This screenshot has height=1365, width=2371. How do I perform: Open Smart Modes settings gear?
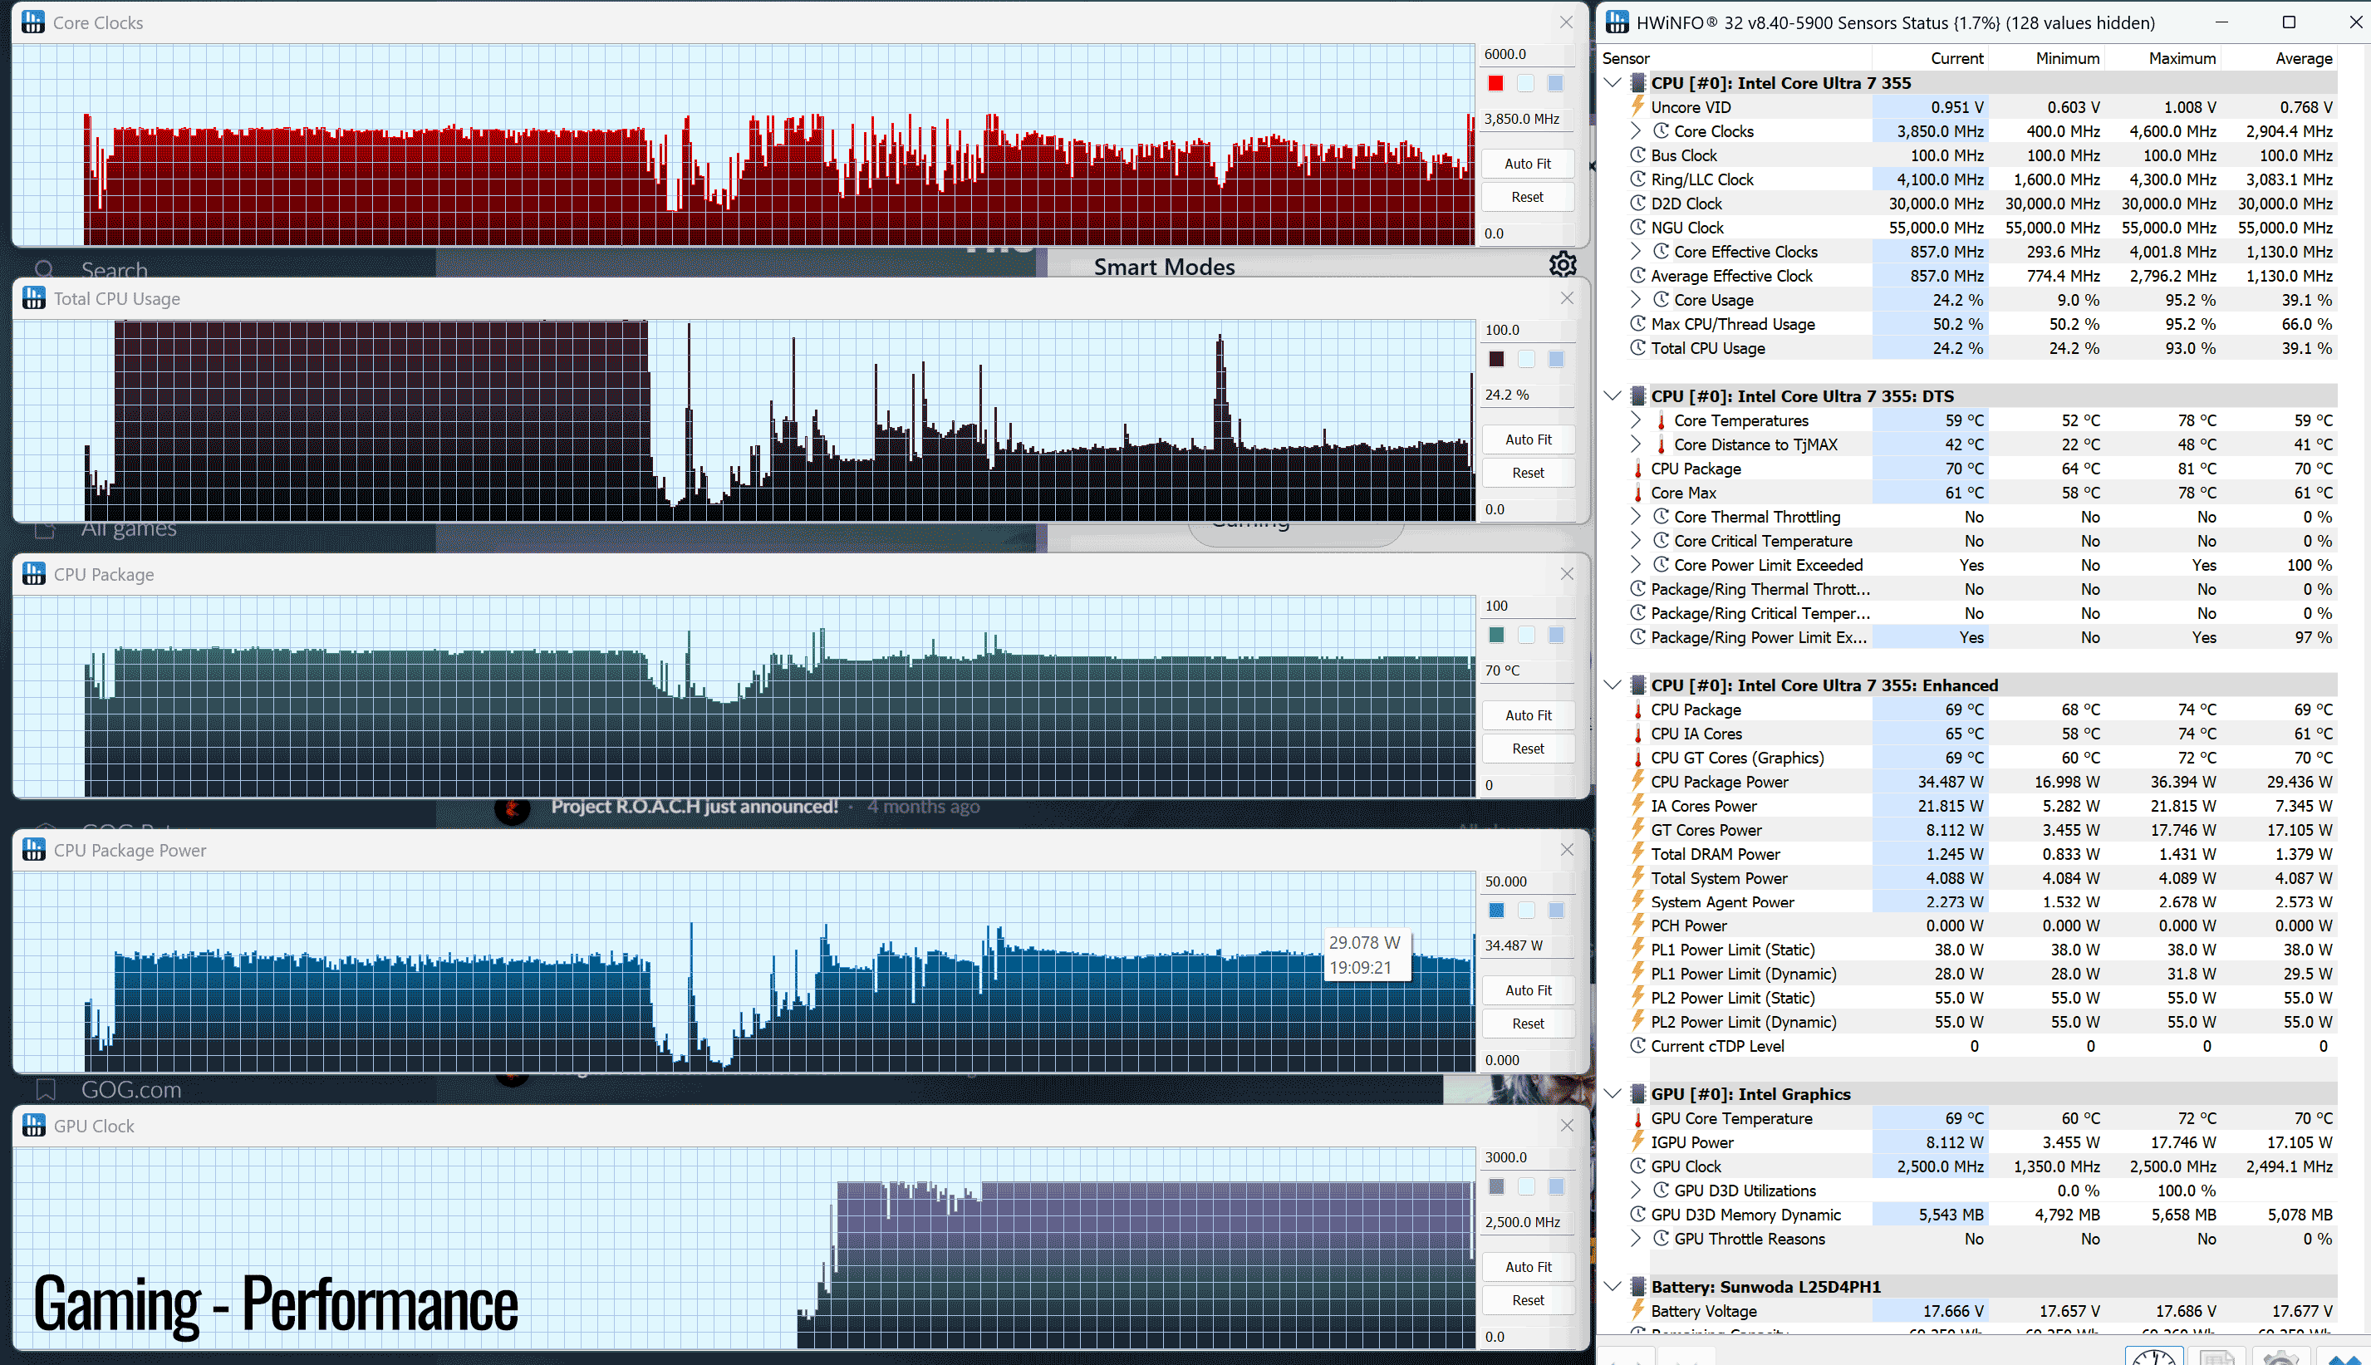tap(1562, 265)
